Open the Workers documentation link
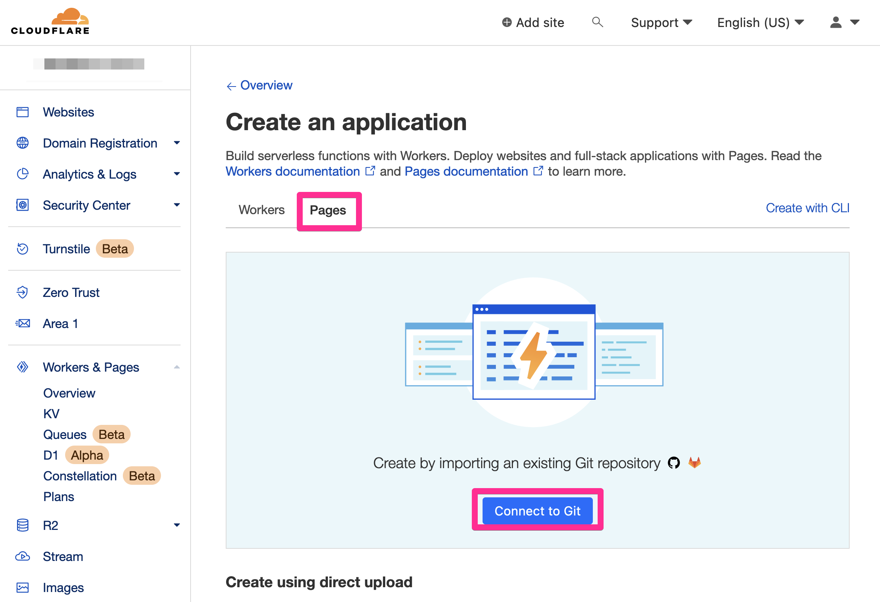 pos(293,172)
